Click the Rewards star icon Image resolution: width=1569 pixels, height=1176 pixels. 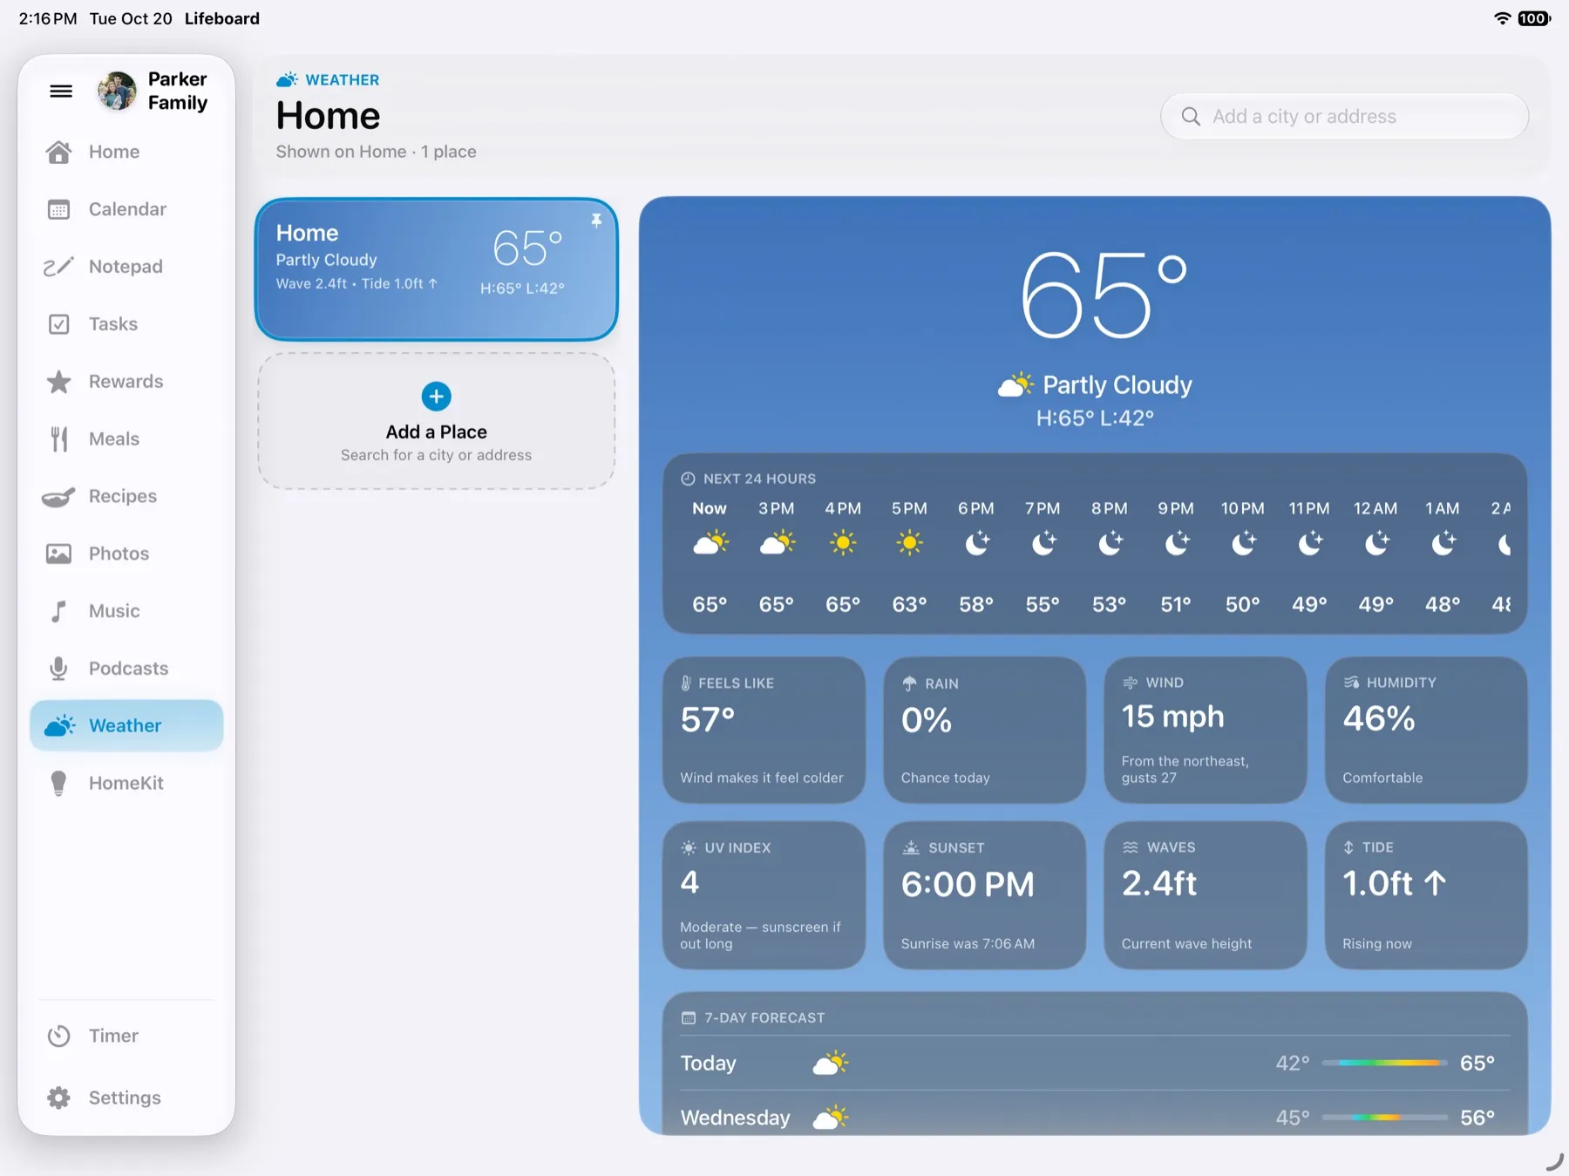58,382
